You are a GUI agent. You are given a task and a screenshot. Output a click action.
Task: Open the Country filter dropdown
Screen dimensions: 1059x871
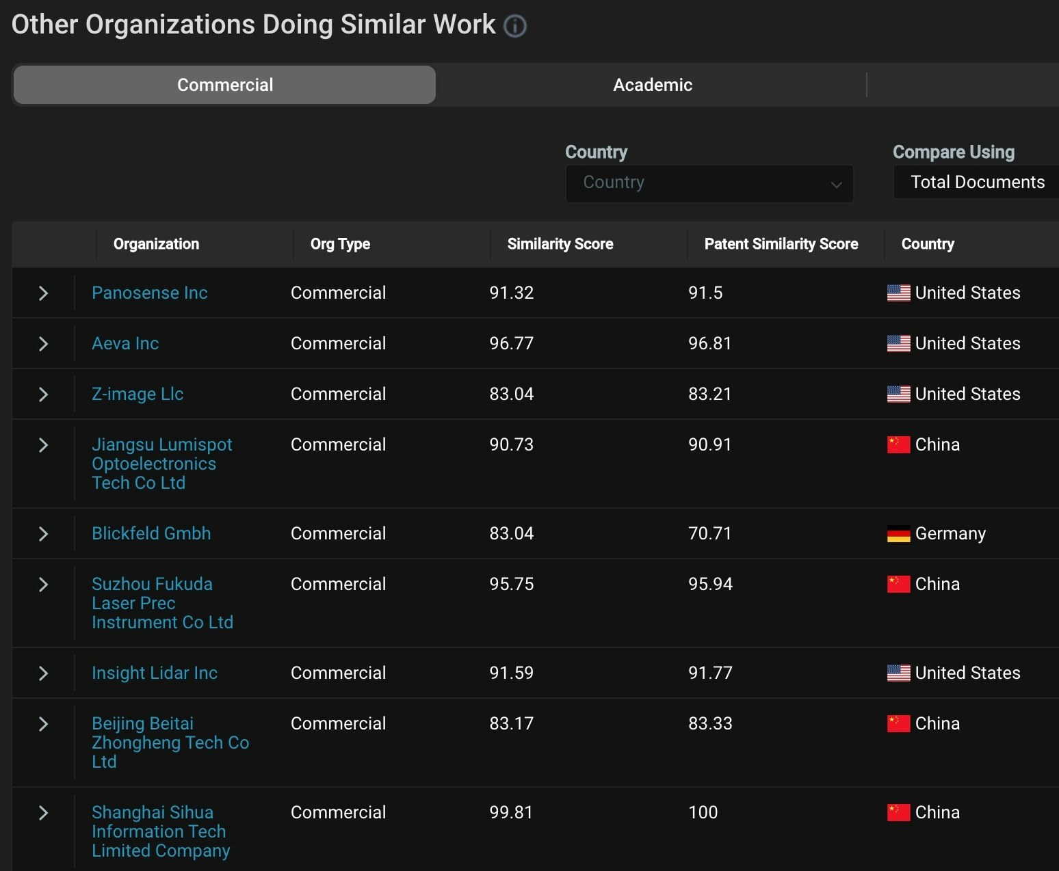(709, 183)
